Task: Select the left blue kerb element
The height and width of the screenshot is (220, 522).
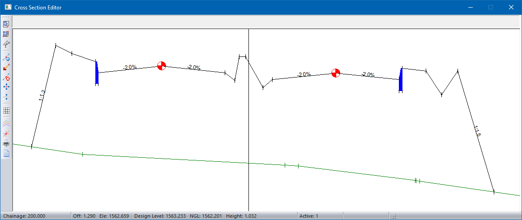Action: pos(97,73)
